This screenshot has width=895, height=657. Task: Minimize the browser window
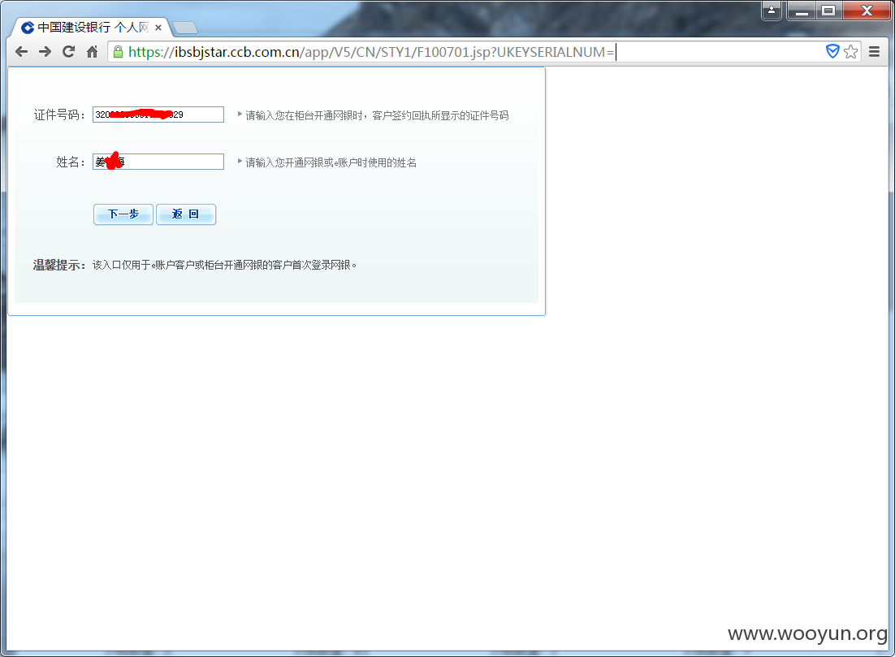point(802,11)
